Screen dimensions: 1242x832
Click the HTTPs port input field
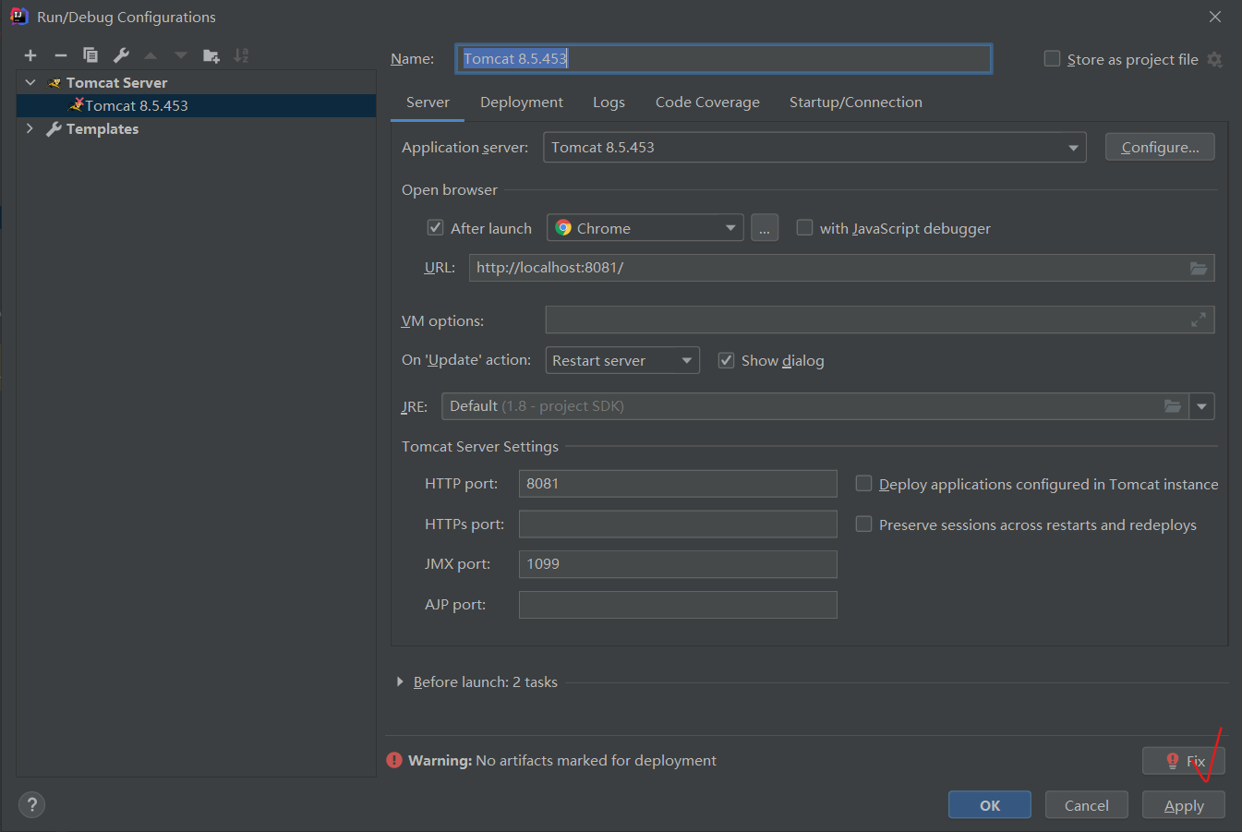[x=678, y=525]
